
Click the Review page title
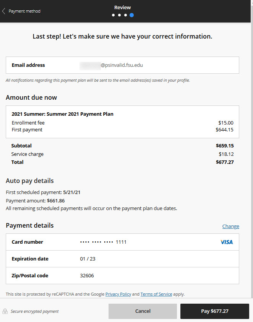tap(122, 7)
